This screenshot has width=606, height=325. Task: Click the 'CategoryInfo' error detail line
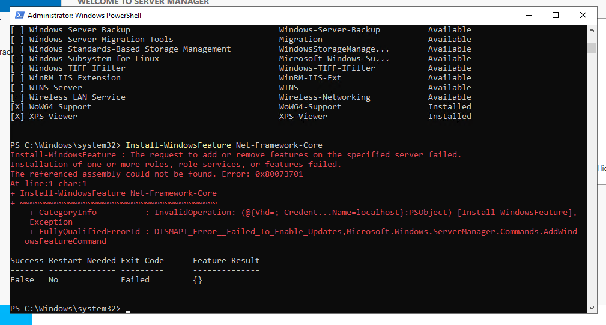[x=303, y=213]
